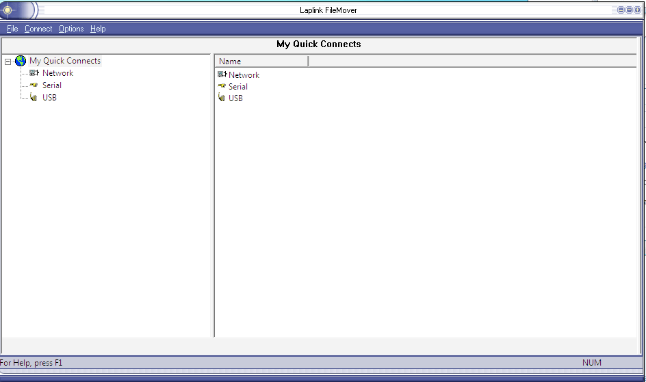Click the USB icon in the tree panel

click(x=34, y=97)
